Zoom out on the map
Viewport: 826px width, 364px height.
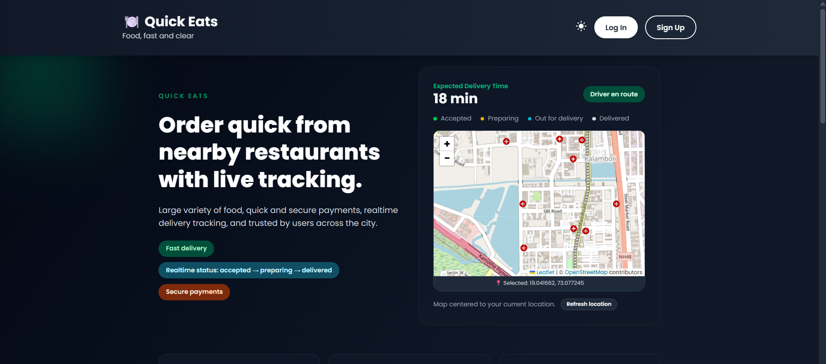coord(447,158)
